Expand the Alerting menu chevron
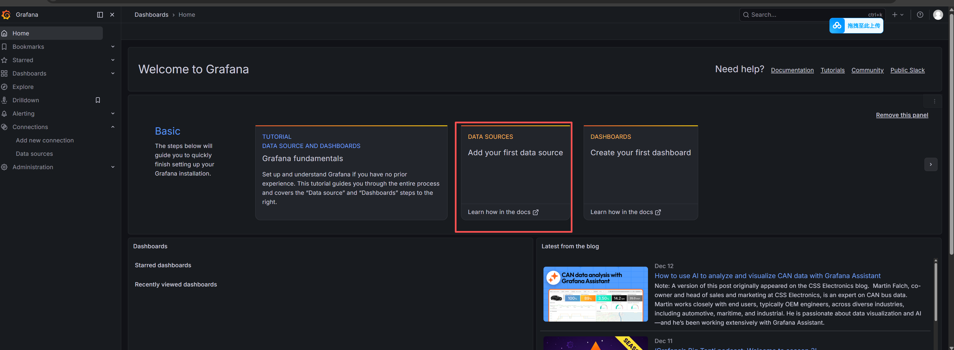This screenshot has width=954, height=350. [x=113, y=114]
